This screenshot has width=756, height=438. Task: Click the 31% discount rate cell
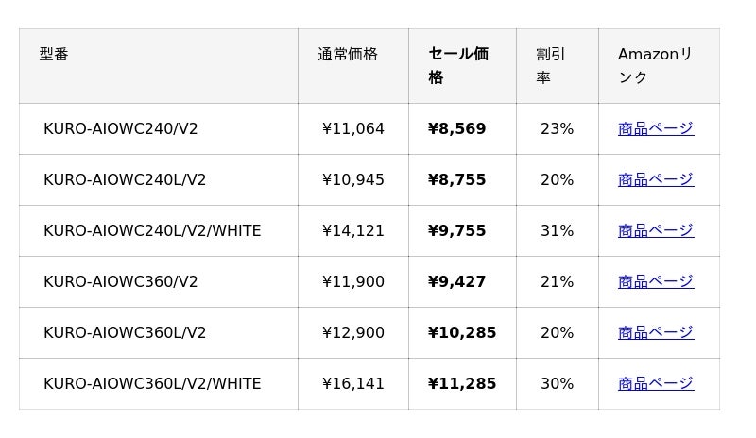[x=557, y=231]
